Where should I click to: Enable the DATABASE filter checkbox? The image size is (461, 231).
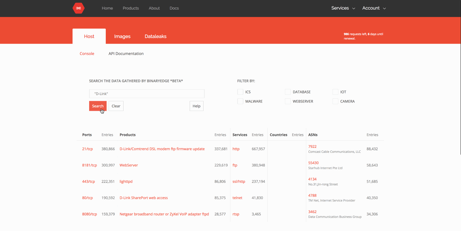point(288,92)
